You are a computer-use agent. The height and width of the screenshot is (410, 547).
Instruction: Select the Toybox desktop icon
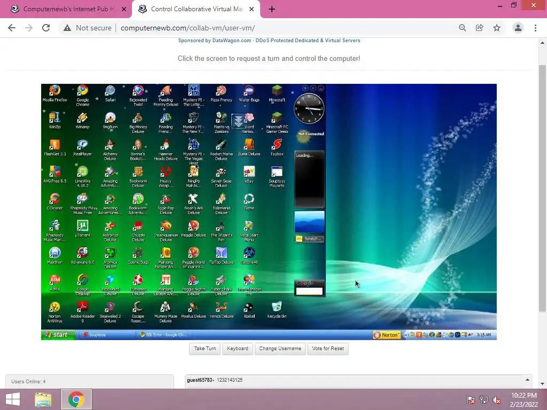[277, 147]
